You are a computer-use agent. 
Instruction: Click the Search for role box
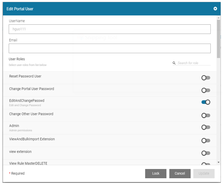click(x=194, y=63)
